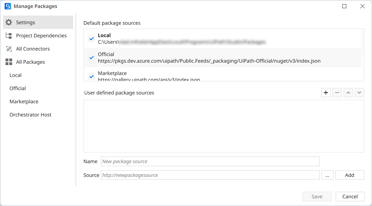Disable the Local default package source
This screenshot has width=372, height=206.
click(x=91, y=38)
